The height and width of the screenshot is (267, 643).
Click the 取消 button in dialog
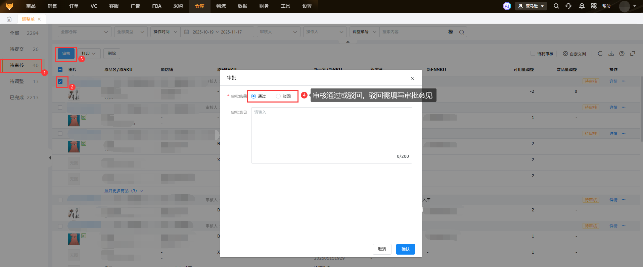(382, 249)
